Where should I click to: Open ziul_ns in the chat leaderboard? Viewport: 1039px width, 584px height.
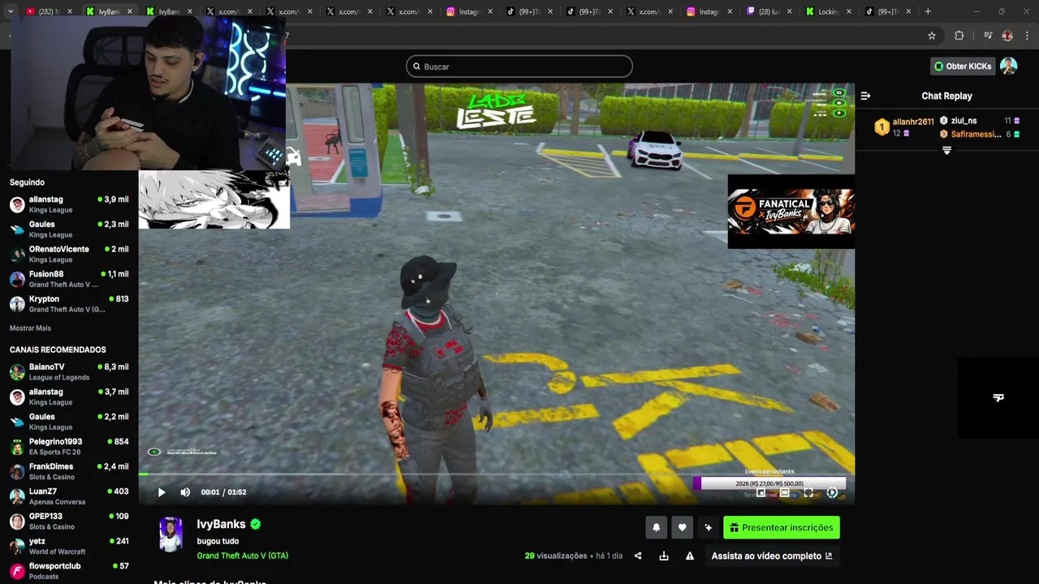[964, 121]
